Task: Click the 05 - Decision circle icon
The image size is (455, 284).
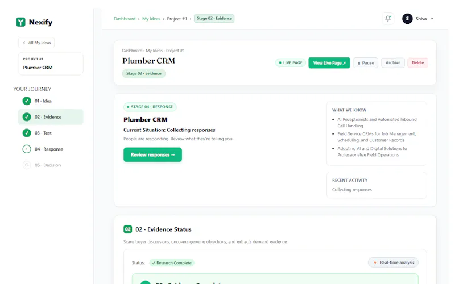Action: 27,165
